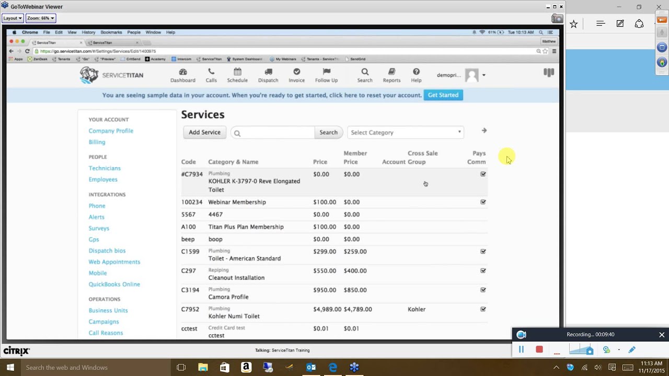Click the Add Service button

click(x=204, y=132)
